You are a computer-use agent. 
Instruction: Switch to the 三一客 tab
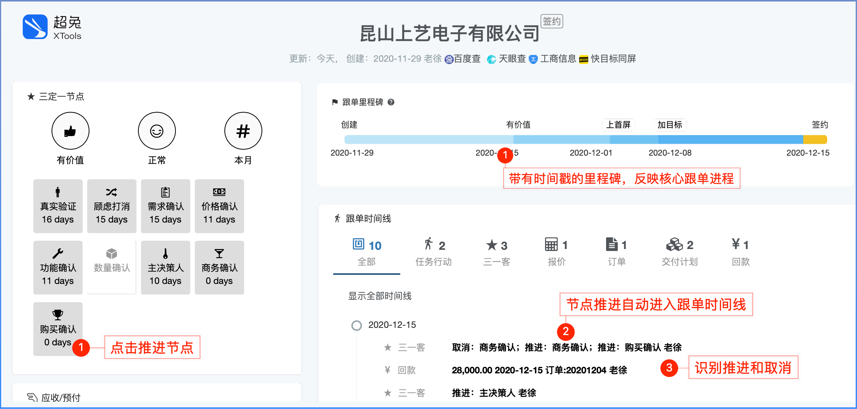pyautogui.click(x=497, y=252)
